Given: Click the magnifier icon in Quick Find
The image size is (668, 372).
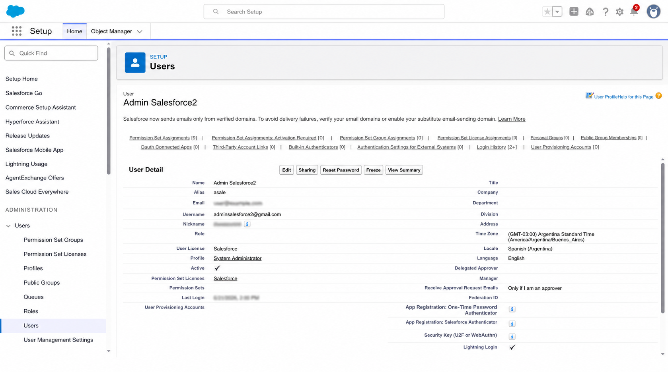Looking at the screenshot, I should tap(12, 53).
